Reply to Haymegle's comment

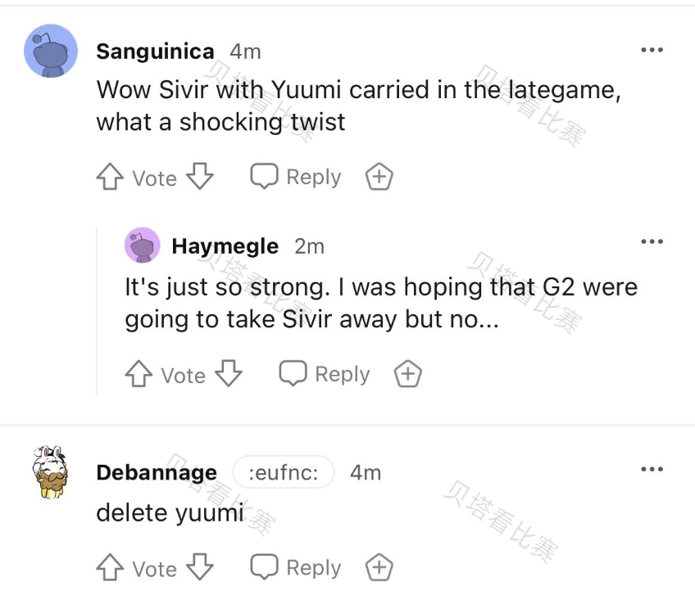coord(325,374)
